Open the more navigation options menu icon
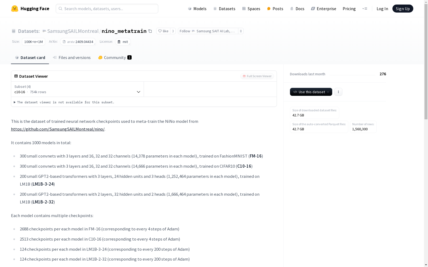428x267 pixels. tap(365, 9)
